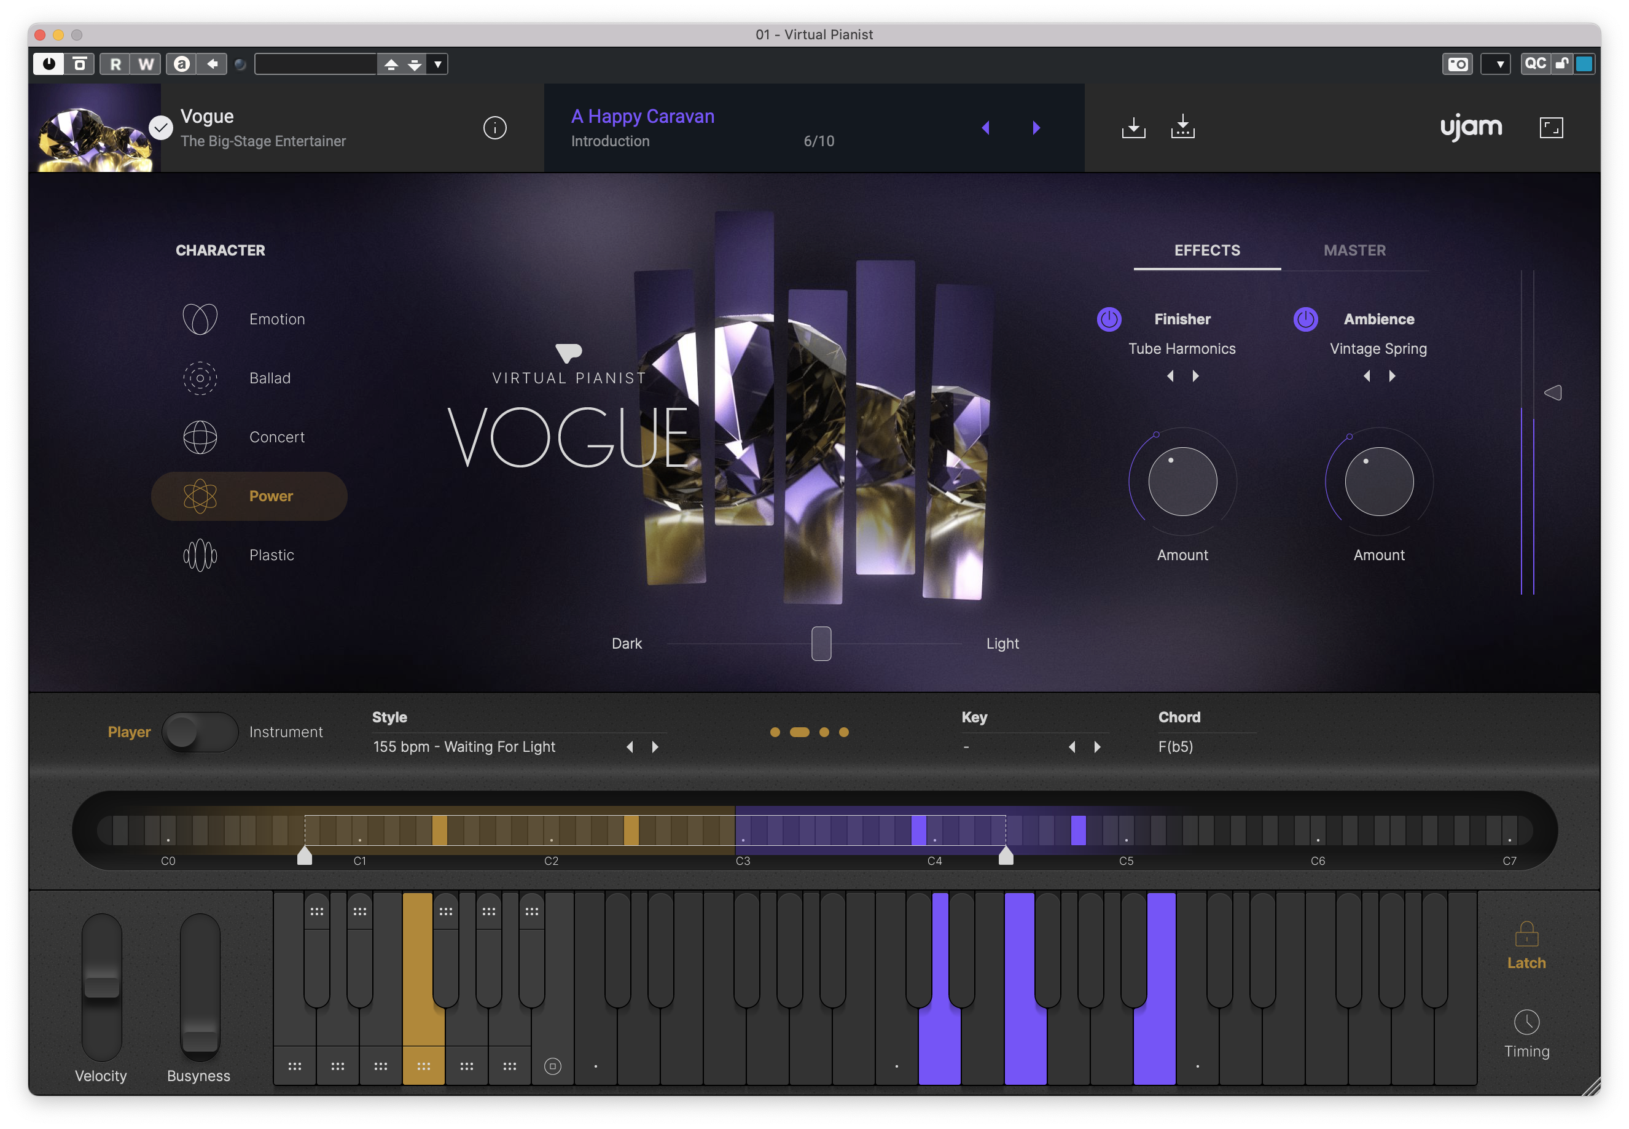Click the Player mode label
This screenshot has height=1129, width=1629.
pyautogui.click(x=129, y=732)
